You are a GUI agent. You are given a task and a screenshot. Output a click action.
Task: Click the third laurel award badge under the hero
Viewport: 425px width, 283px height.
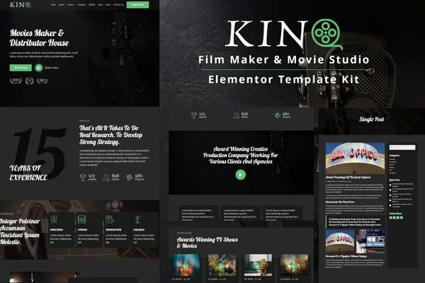42,81
